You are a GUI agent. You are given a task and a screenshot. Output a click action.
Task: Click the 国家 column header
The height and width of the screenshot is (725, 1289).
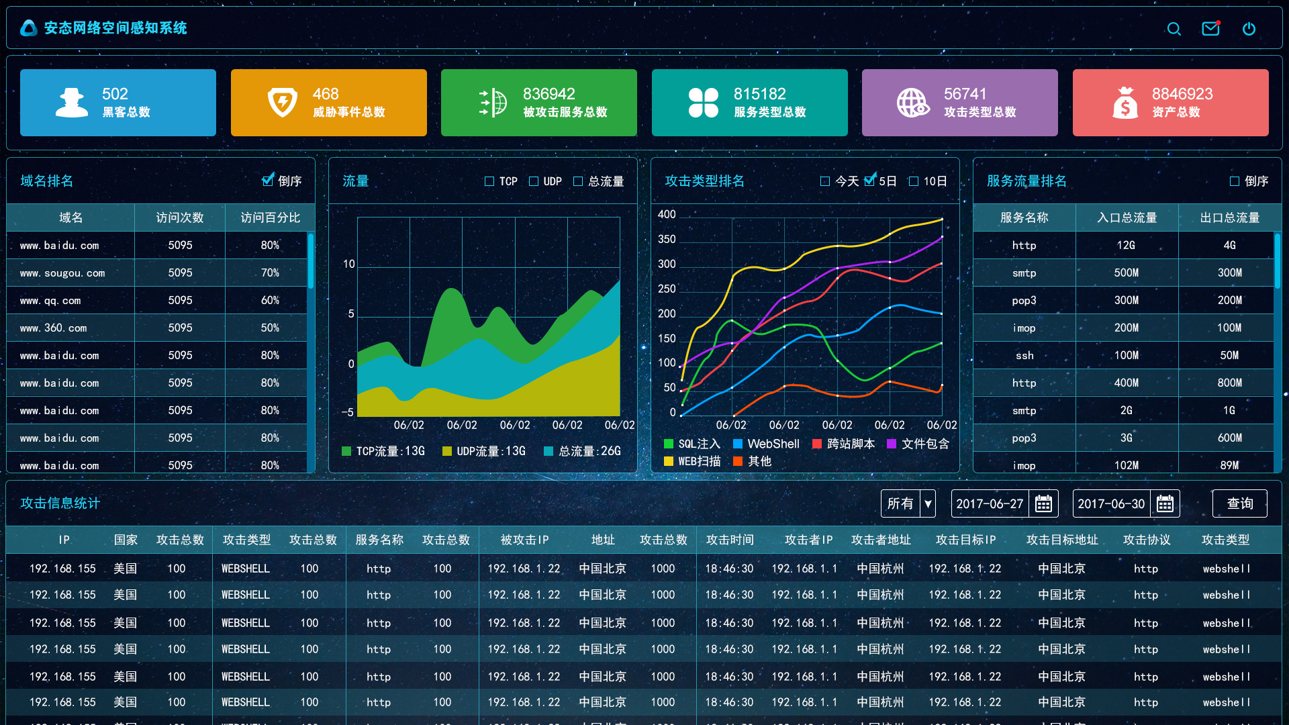[x=126, y=540]
